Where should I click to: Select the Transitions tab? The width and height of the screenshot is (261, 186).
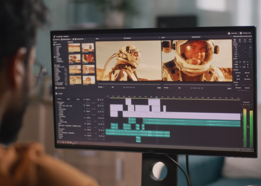59,99
